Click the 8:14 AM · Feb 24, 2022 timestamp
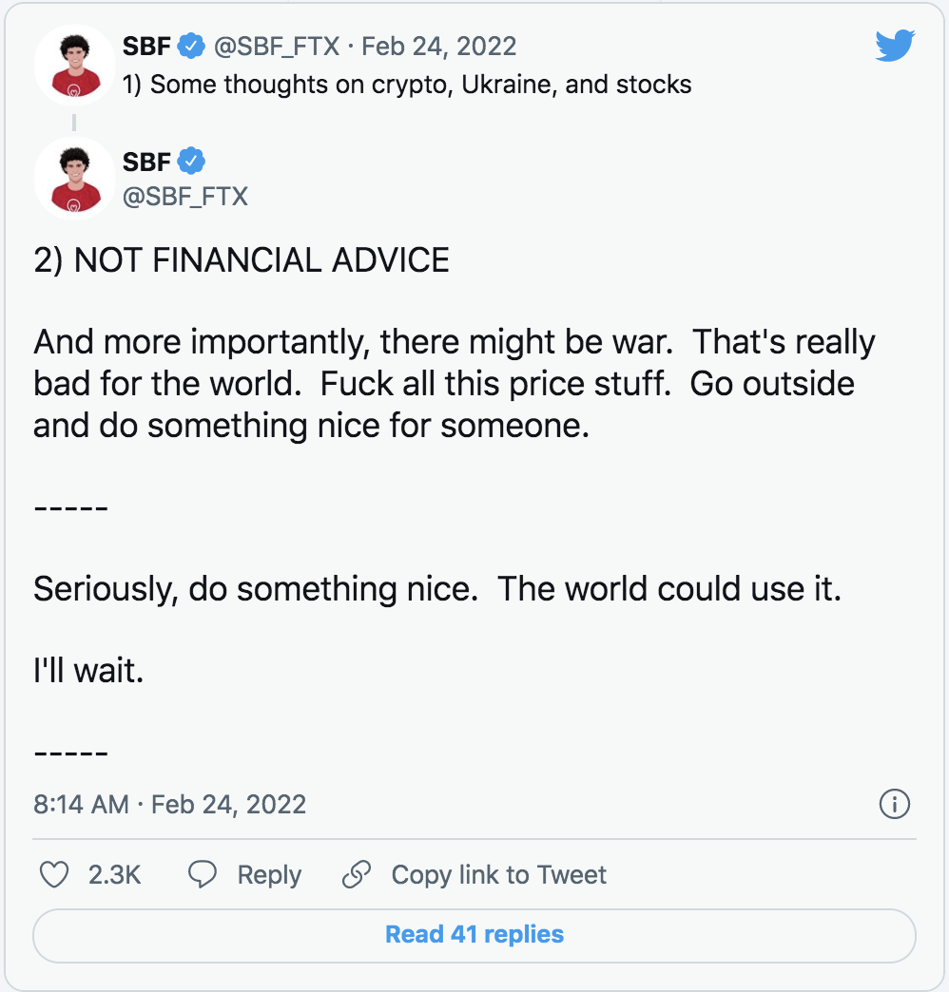The width and height of the screenshot is (949, 992). [x=169, y=804]
